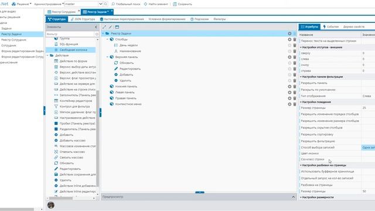Close the Реестр Сотрудник tab
Screen dimensions: 375x211
[79, 11]
